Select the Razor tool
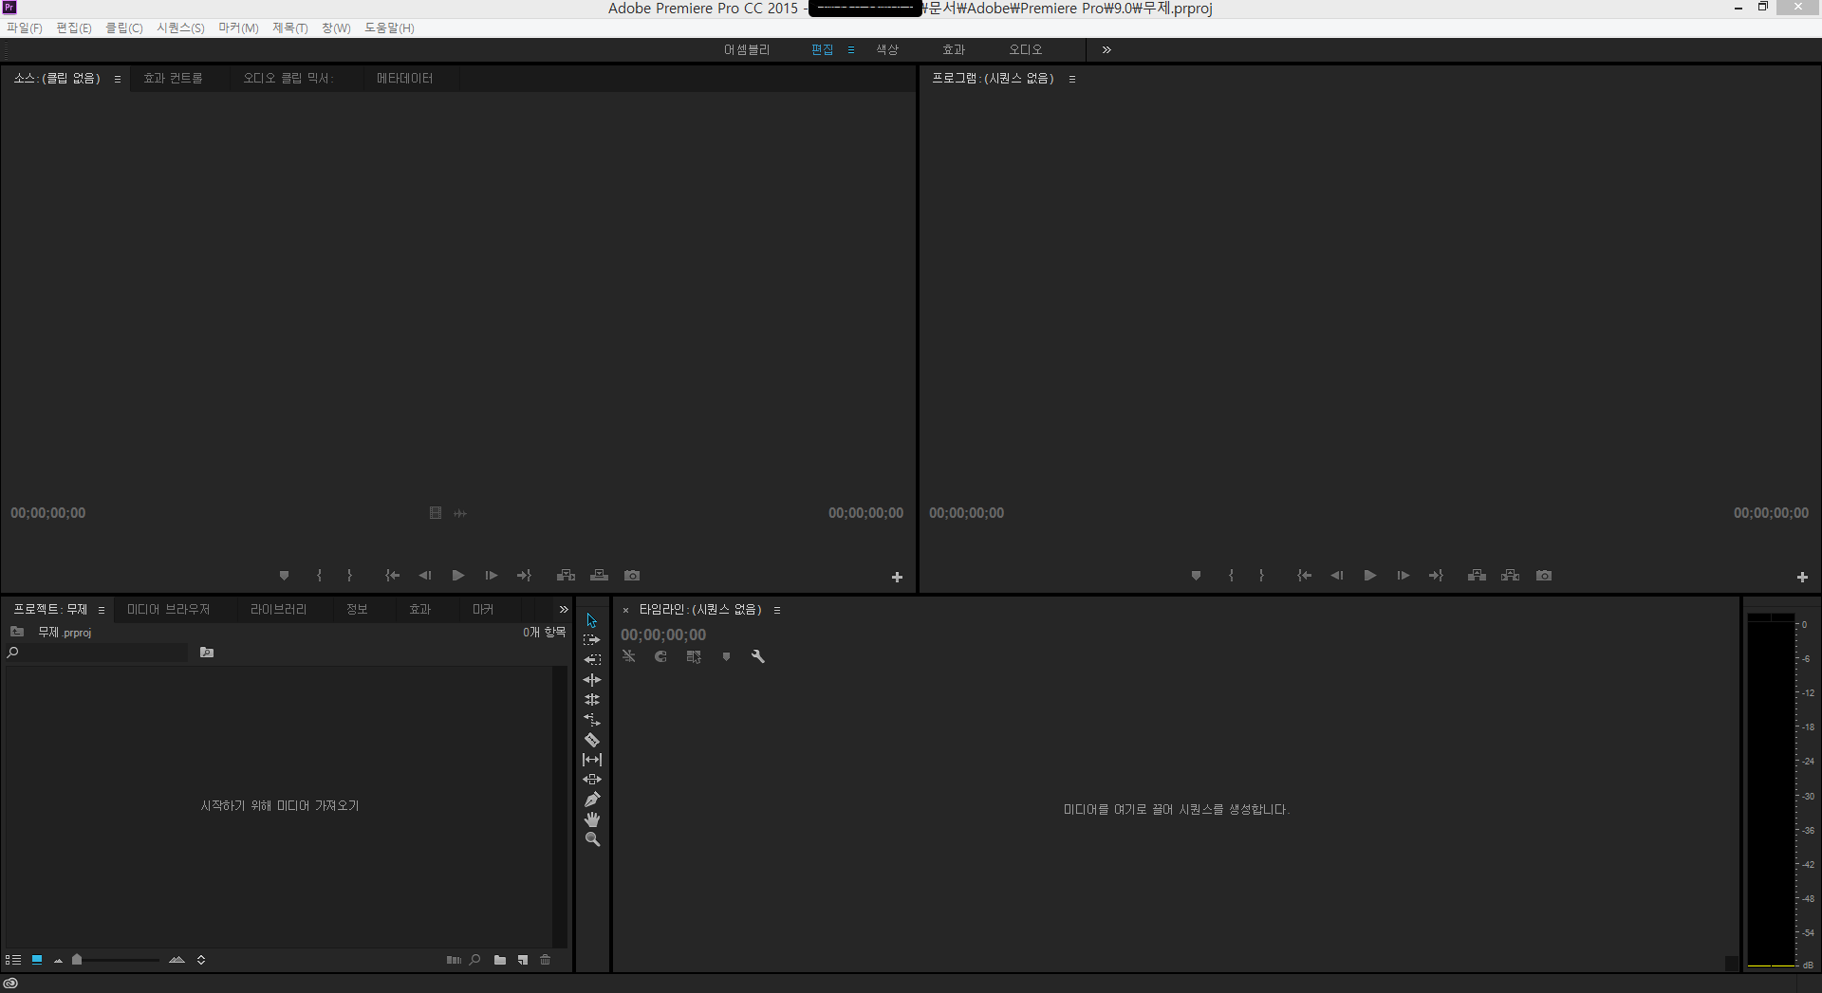 click(x=591, y=740)
